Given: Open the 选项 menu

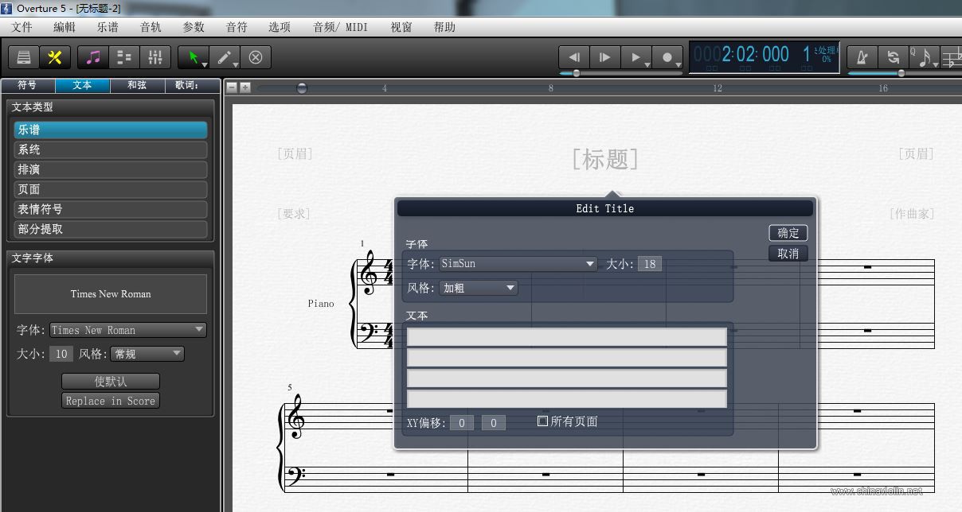Looking at the screenshot, I should tap(280, 27).
